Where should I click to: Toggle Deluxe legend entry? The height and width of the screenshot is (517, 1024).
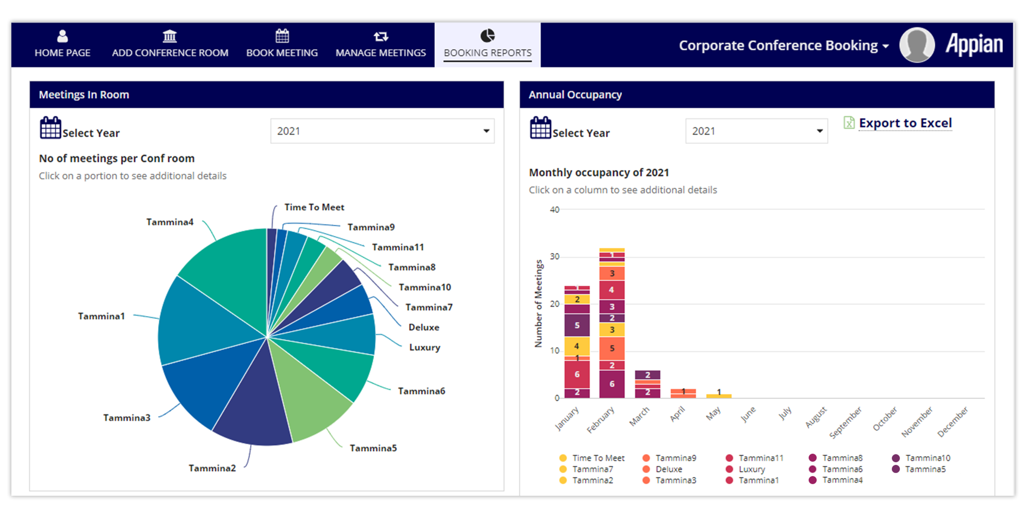pyautogui.click(x=662, y=469)
